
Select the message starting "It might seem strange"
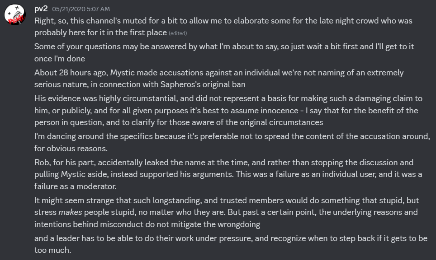[227, 212]
